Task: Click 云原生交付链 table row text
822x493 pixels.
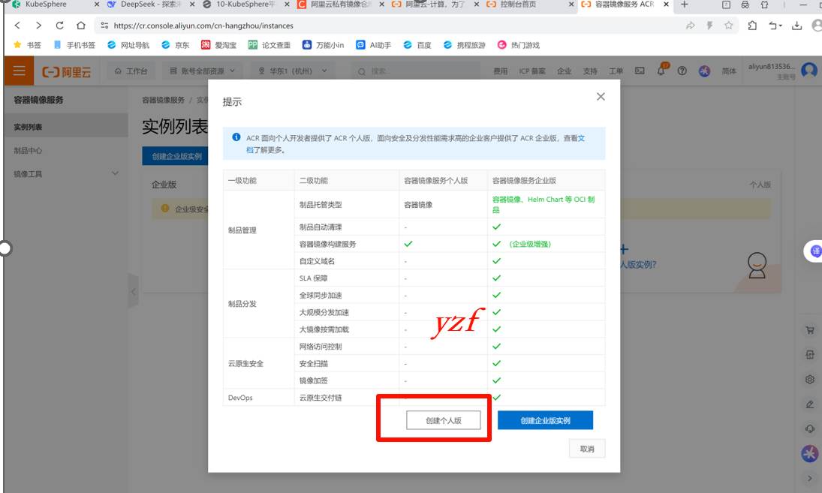Action: pyautogui.click(x=321, y=398)
